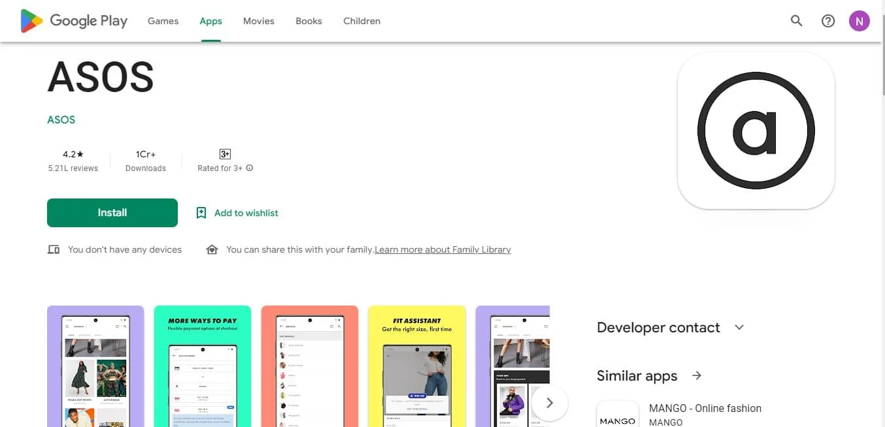Open the help center question mark icon
885x427 pixels.
(x=828, y=21)
